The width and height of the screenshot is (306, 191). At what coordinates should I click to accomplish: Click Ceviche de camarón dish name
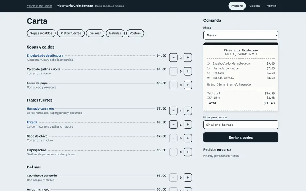(42, 176)
